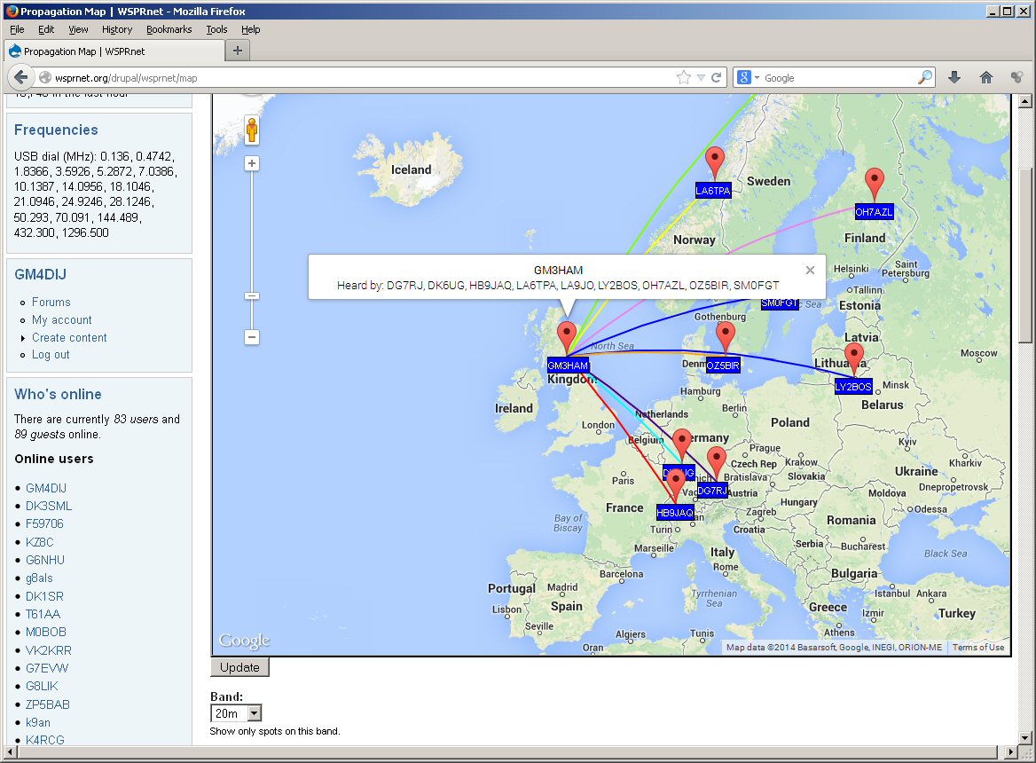Screen dimensions: 1036x763
Task: Click the LA6TPA map marker pin
Action: pyautogui.click(x=714, y=162)
